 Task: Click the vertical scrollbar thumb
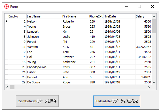click(154, 26)
